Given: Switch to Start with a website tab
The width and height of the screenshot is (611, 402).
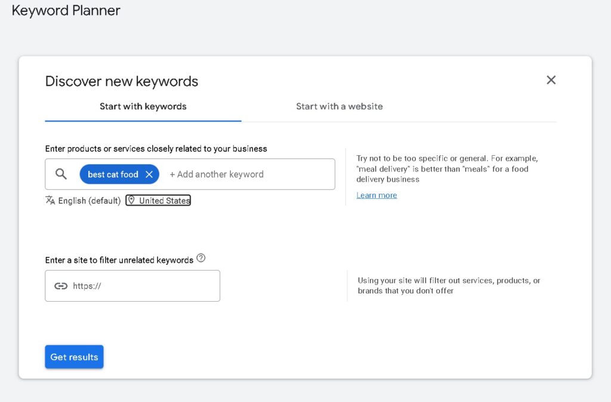Looking at the screenshot, I should 340,106.
